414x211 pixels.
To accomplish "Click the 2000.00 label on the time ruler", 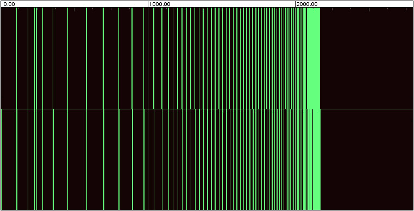I will tap(307, 4).
